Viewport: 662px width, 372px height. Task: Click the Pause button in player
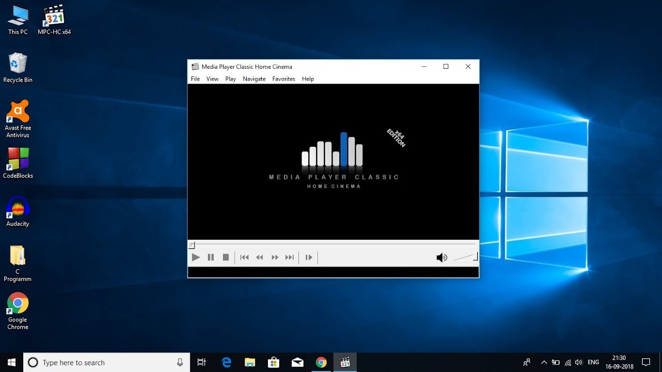coord(210,257)
